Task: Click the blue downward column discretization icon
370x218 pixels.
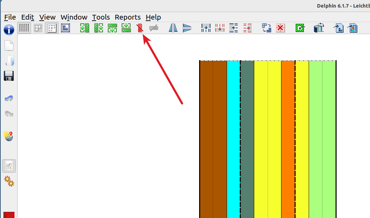Action: [x=206, y=28]
